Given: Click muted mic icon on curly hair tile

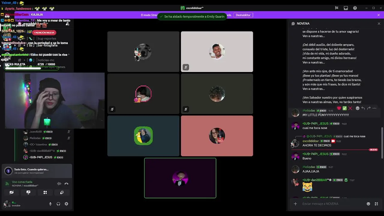Looking at the screenshot, I should (x=186, y=109).
